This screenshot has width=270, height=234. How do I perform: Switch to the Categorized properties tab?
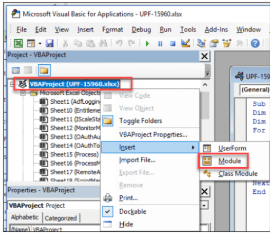61,218
